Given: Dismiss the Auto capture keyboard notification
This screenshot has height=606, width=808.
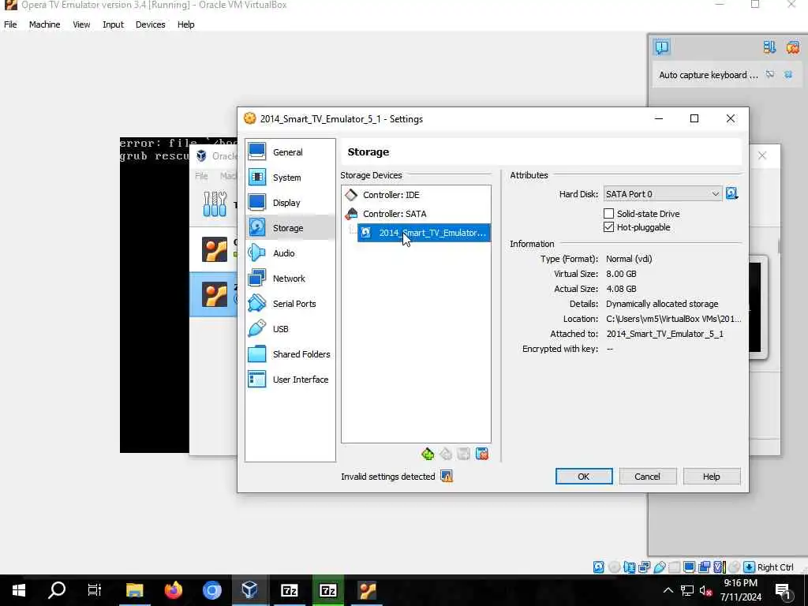Looking at the screenshot, I should tap(788, 75).
